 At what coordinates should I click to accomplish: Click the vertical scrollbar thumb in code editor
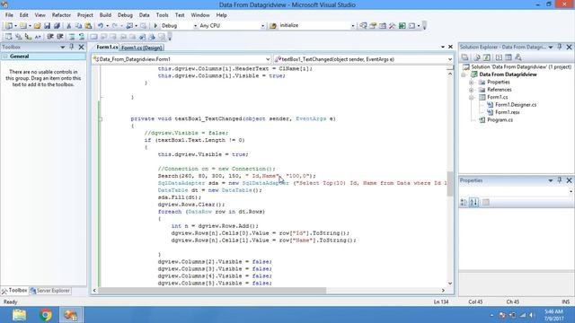(x=450, y=184)
